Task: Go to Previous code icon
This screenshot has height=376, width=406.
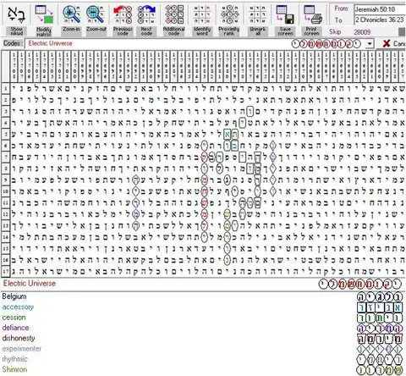Action: (123, 14)
